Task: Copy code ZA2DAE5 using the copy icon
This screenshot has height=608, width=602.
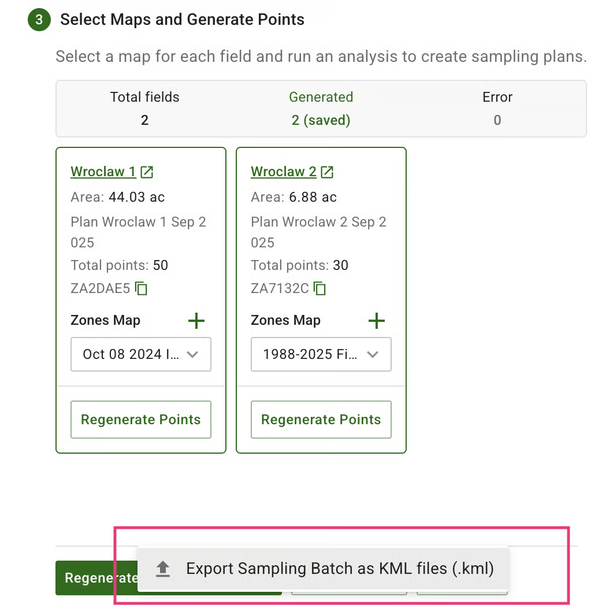Action: point(142,288)
